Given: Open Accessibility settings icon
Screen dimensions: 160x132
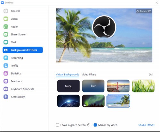Looking at the screenshot, I should coord(6,97).
